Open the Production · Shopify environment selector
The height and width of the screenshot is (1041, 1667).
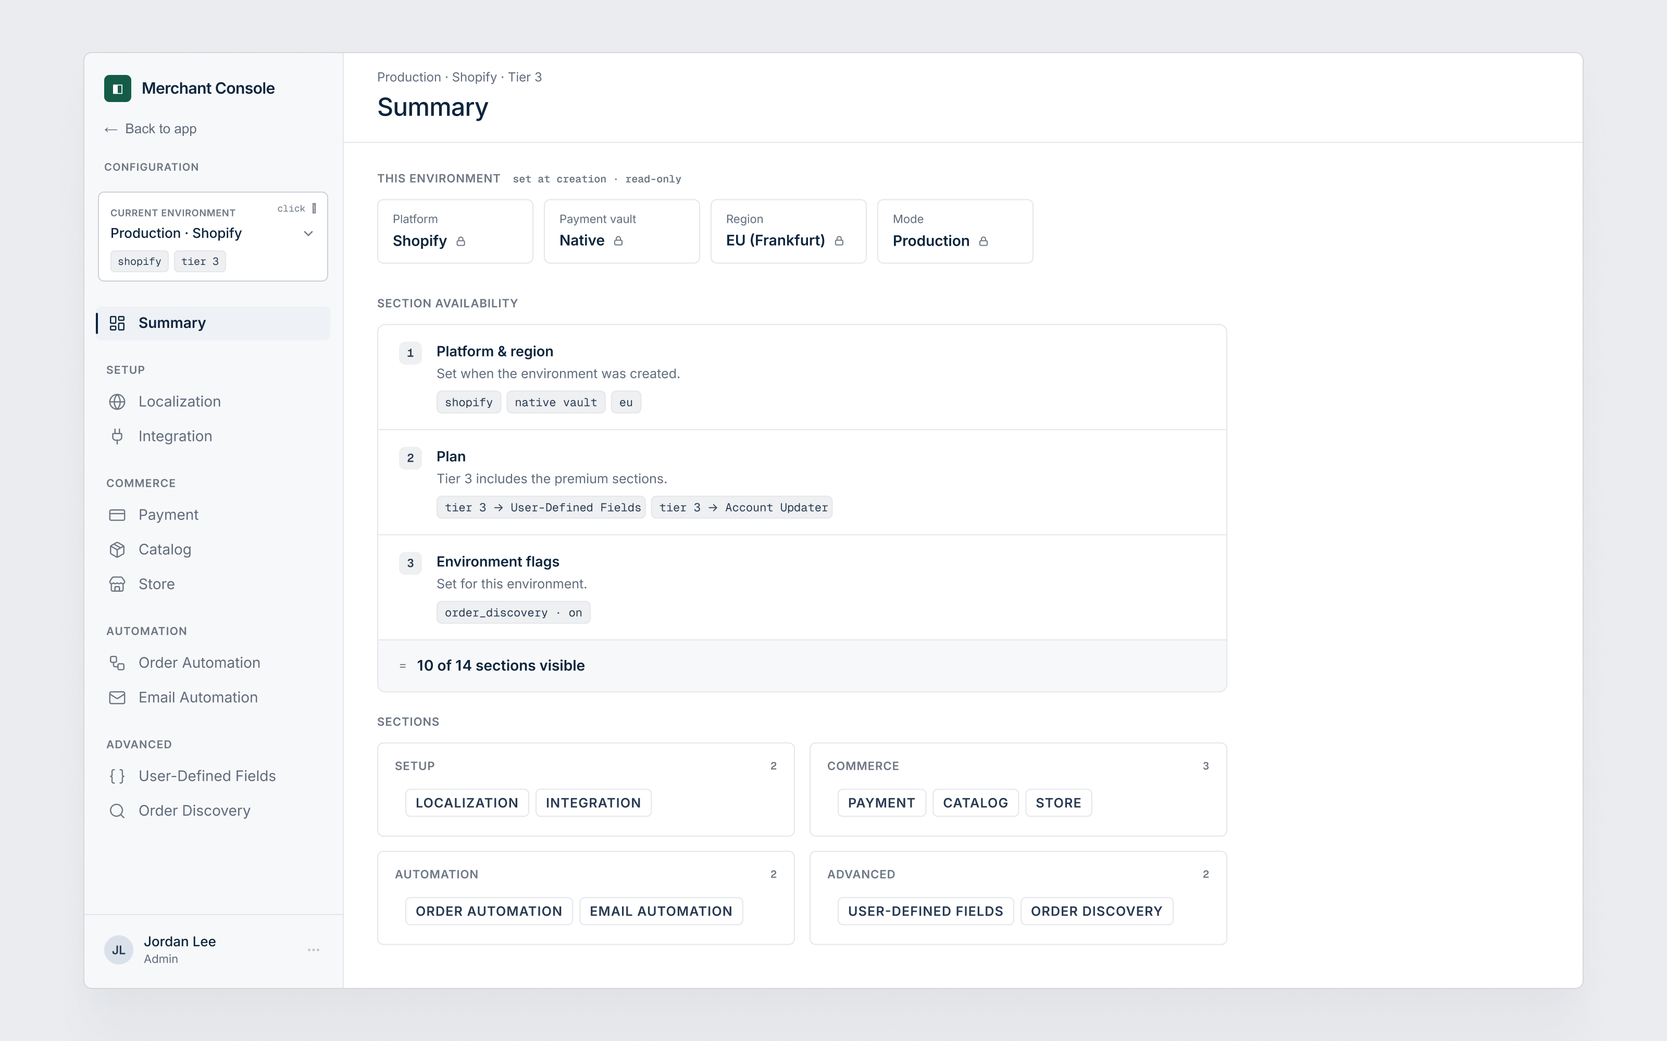[x=213, y=236]
